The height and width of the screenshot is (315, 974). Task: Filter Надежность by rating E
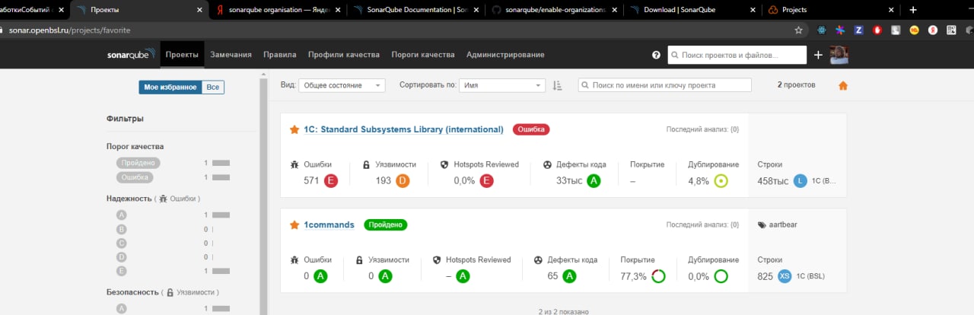pyautogui.click(x=121, y=272)
